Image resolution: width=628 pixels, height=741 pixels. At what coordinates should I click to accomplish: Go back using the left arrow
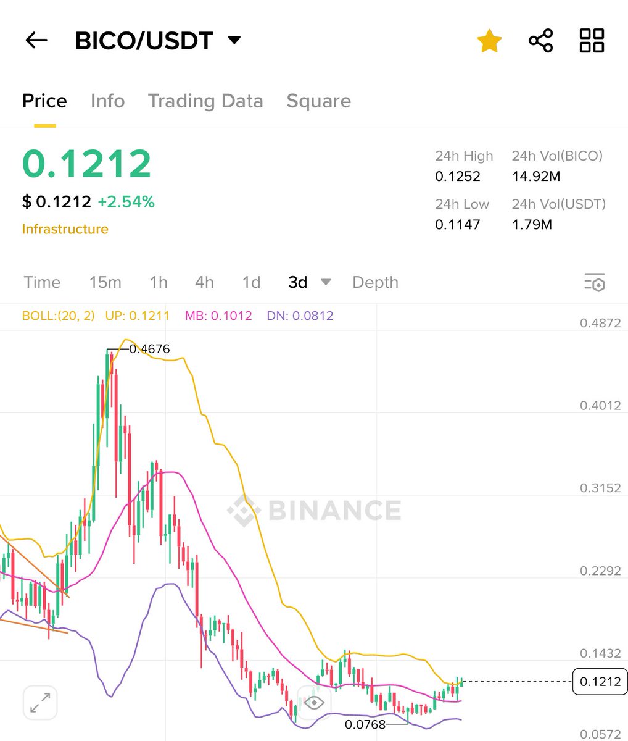[36, 41]
